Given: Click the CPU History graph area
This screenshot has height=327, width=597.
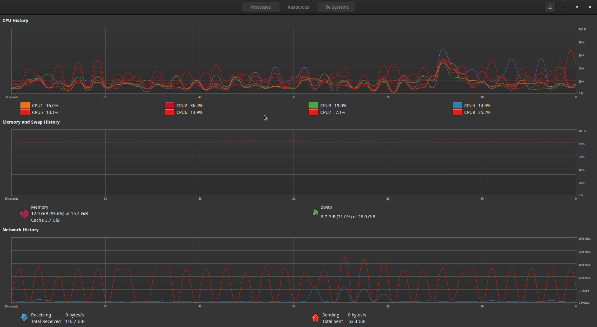Looking at the screenshot, I should coord(294,61).
